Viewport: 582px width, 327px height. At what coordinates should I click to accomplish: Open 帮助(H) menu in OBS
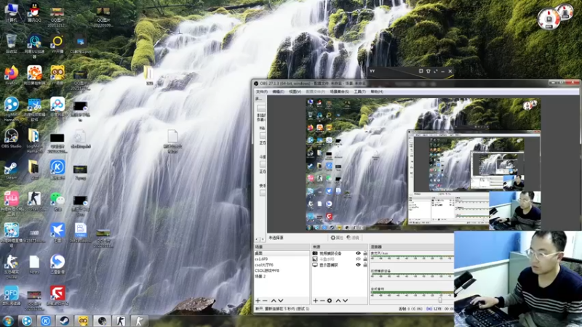(377, 92)
